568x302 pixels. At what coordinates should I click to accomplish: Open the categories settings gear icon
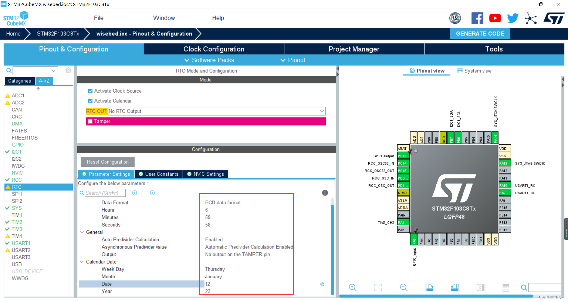point(68,70)
